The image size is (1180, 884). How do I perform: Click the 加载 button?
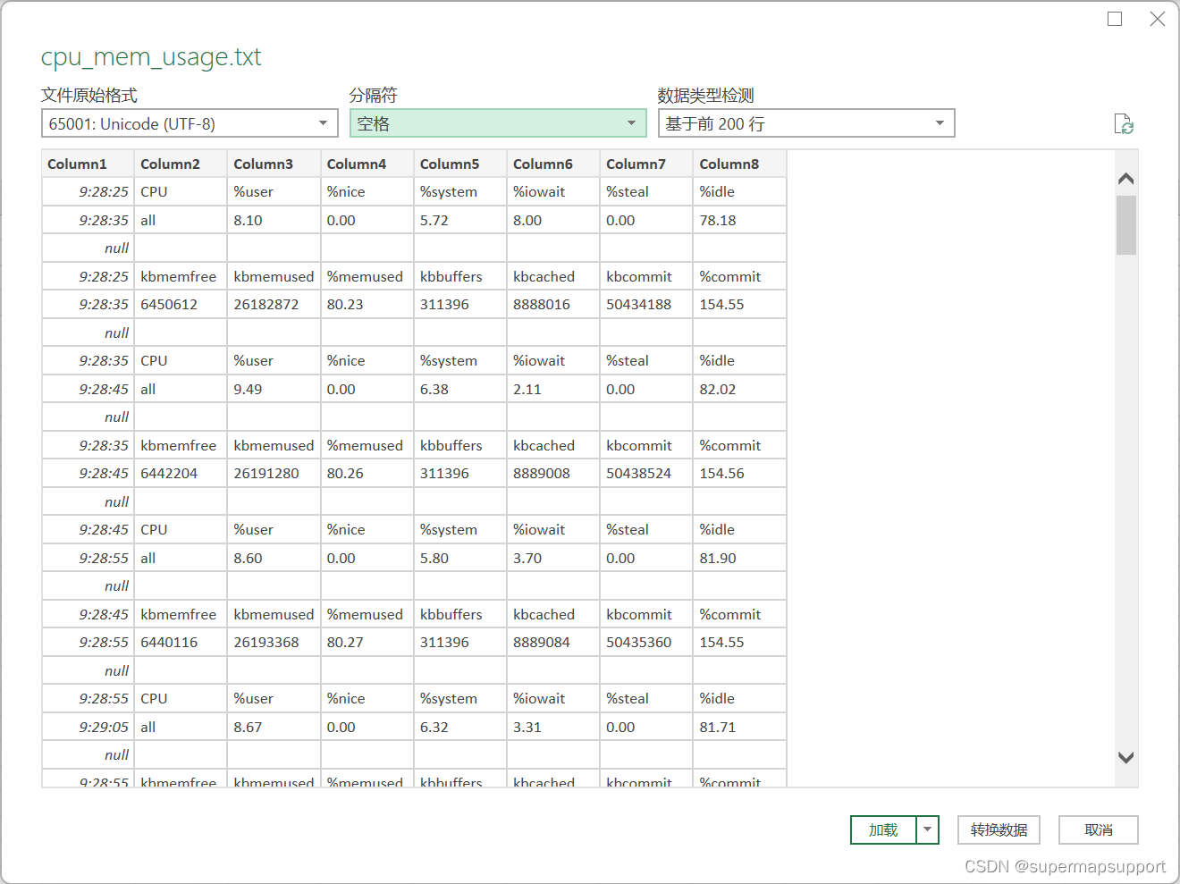883,829
